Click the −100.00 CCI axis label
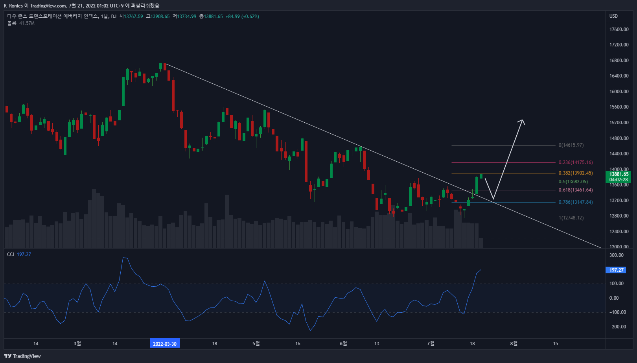Viewport: 637px width, 363px height. pos(617,312)
